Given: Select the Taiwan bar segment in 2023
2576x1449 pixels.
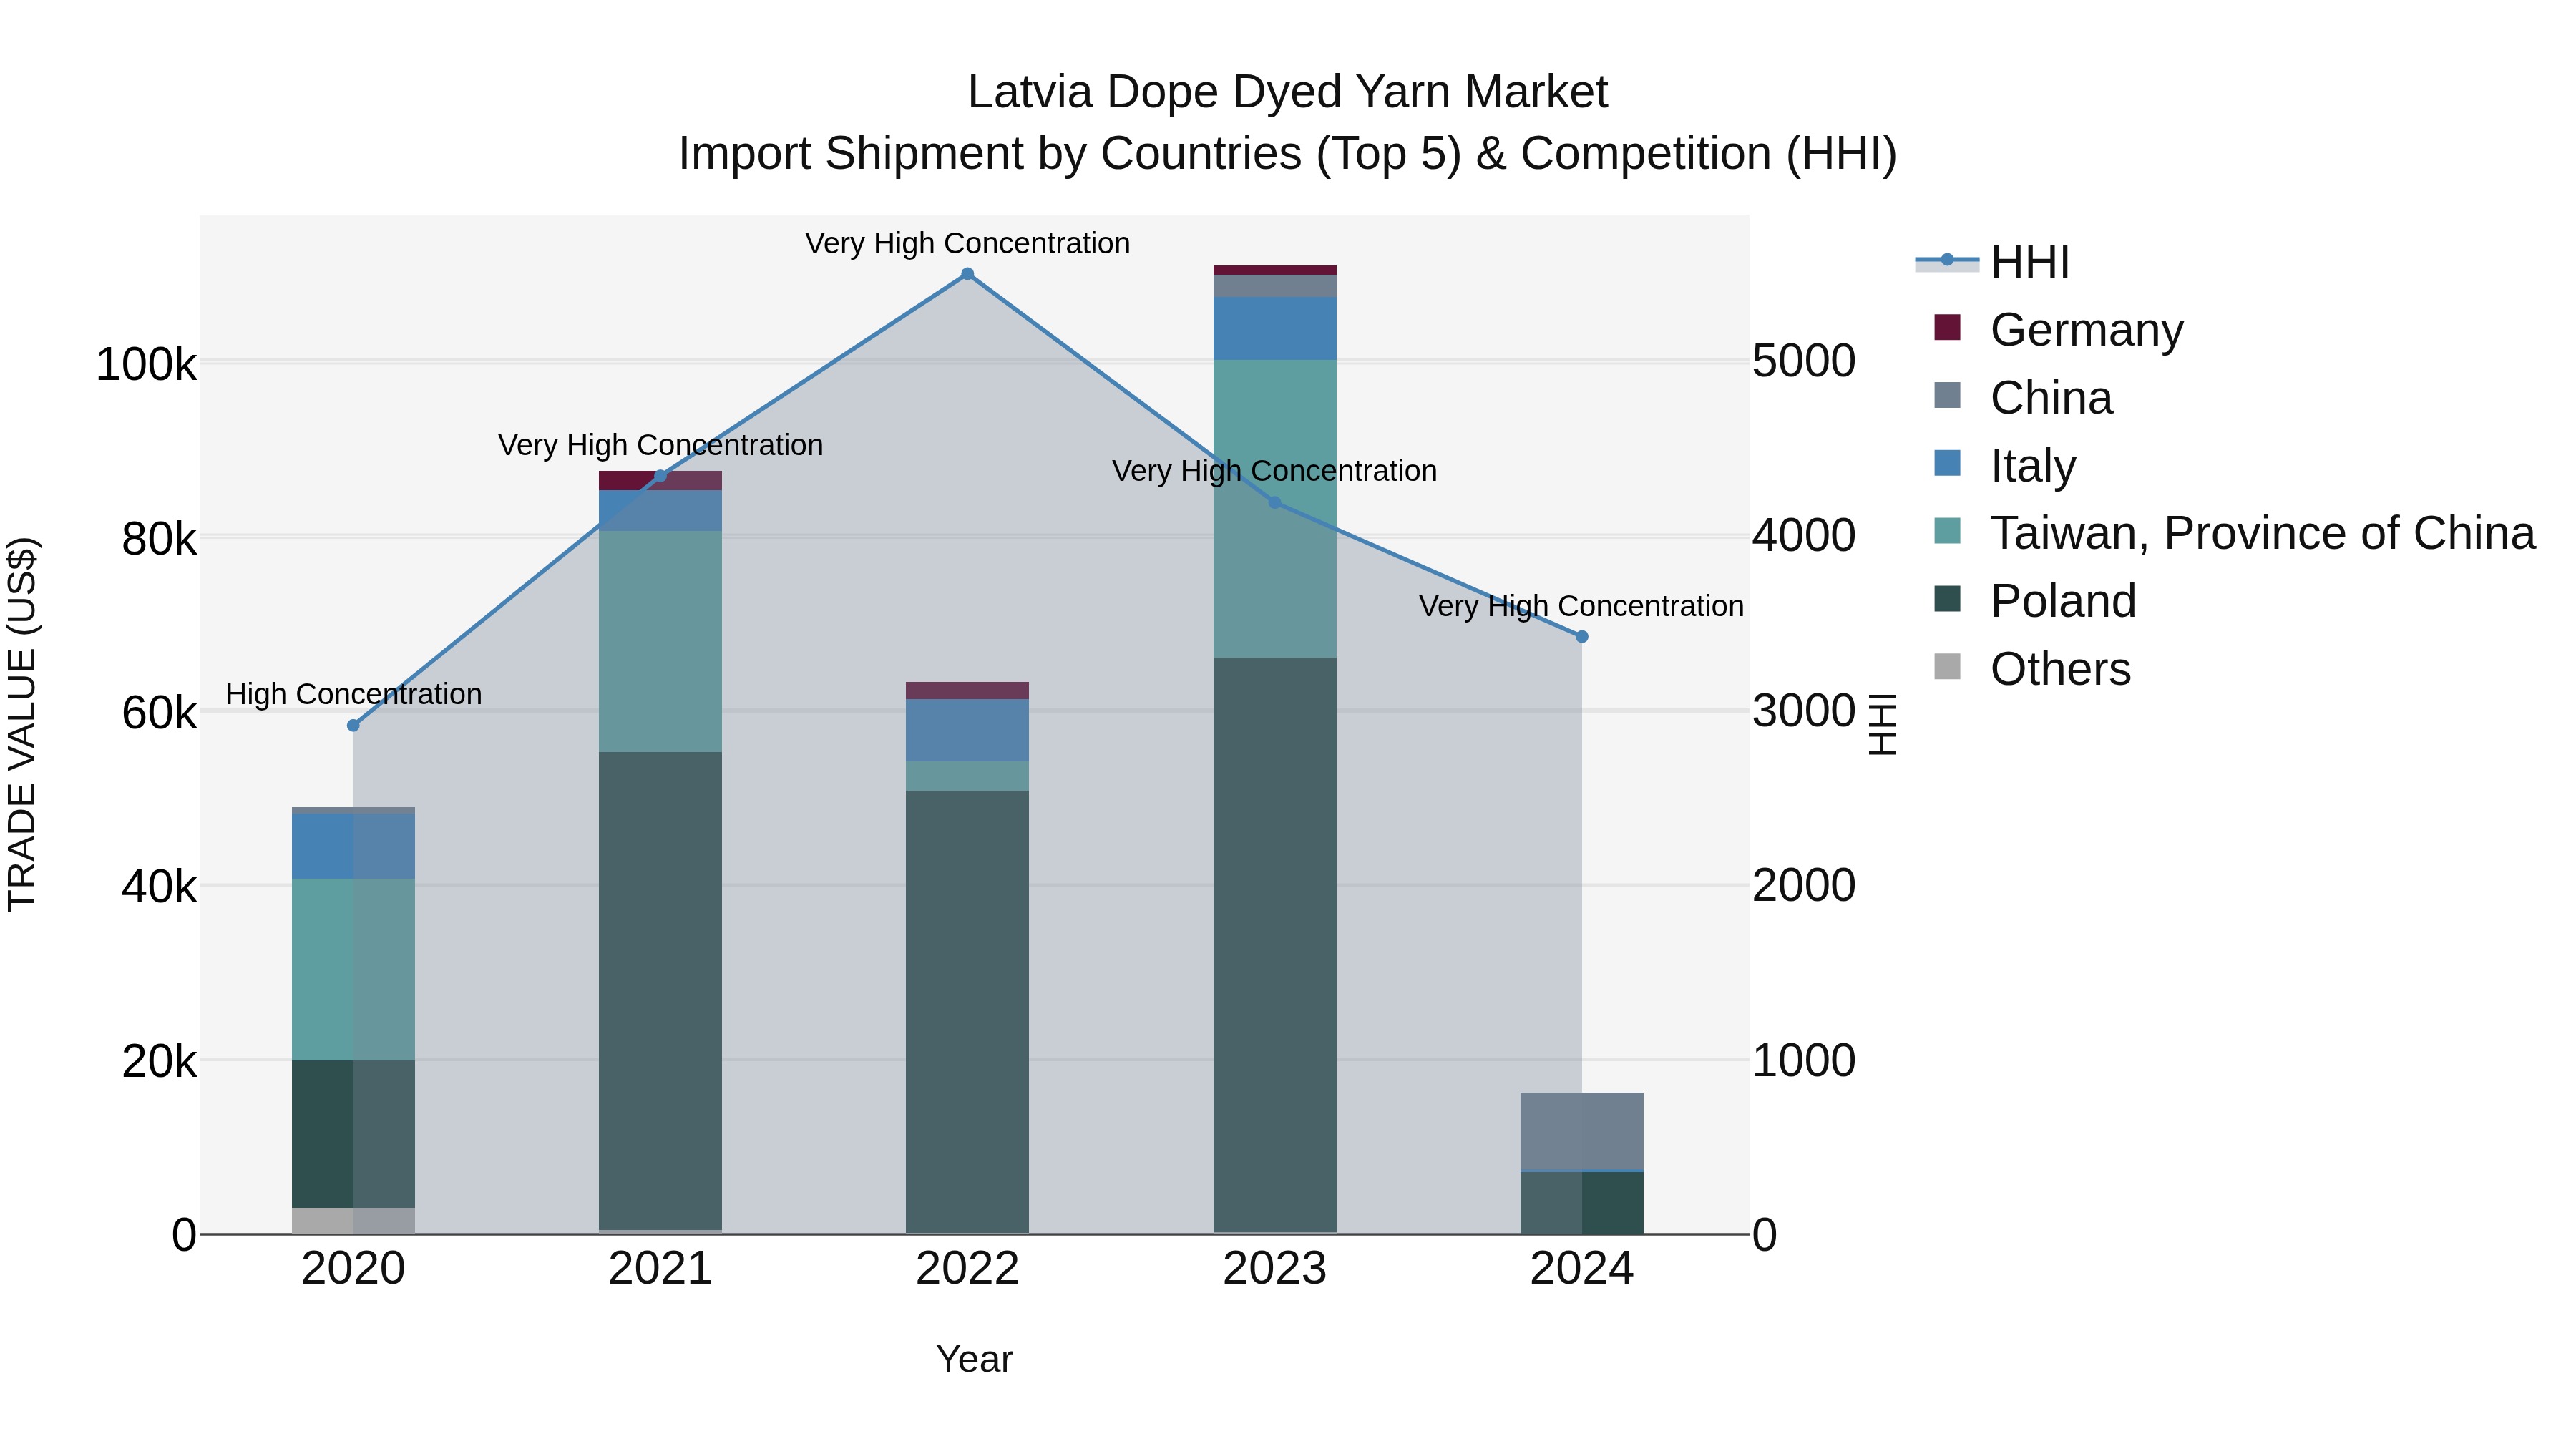Looking at the screenshot, I should (x=1275, y=509).
